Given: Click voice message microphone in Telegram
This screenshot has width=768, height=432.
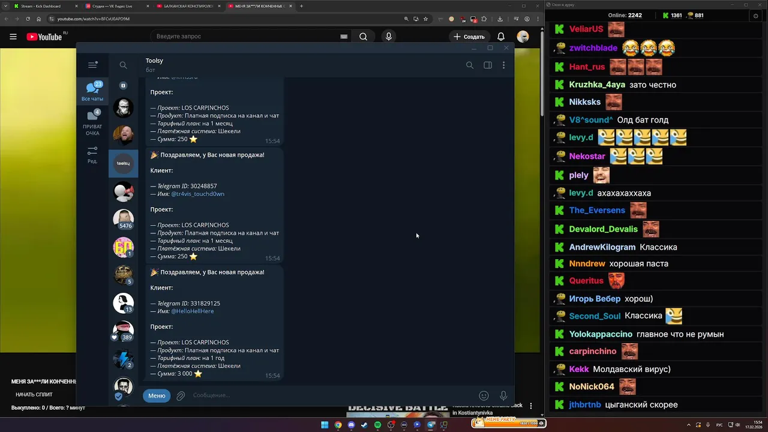Looking at the screenshot, I should pyautogui.click(x=503, y=395).
